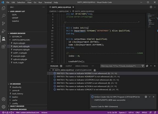158x114 pixels.
Task: Change UTF-8 file encoding
Action: click(131, 112)
